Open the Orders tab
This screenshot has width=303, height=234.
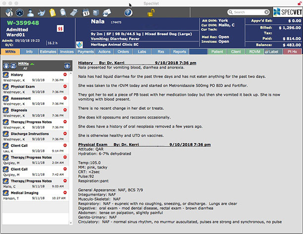point(123,52)
